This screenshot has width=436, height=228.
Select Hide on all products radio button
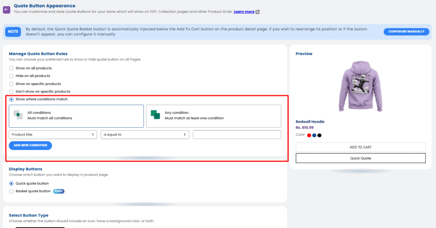click(x=11, y=76)
